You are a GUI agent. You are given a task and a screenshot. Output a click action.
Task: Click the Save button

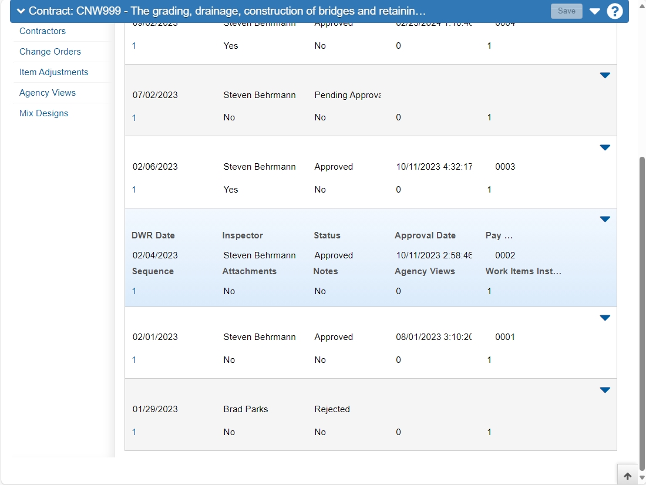point(567,11)
